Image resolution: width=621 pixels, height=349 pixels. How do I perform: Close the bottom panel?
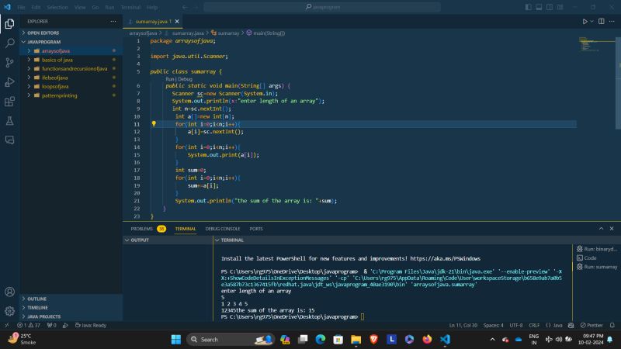(x=612, y=229)
